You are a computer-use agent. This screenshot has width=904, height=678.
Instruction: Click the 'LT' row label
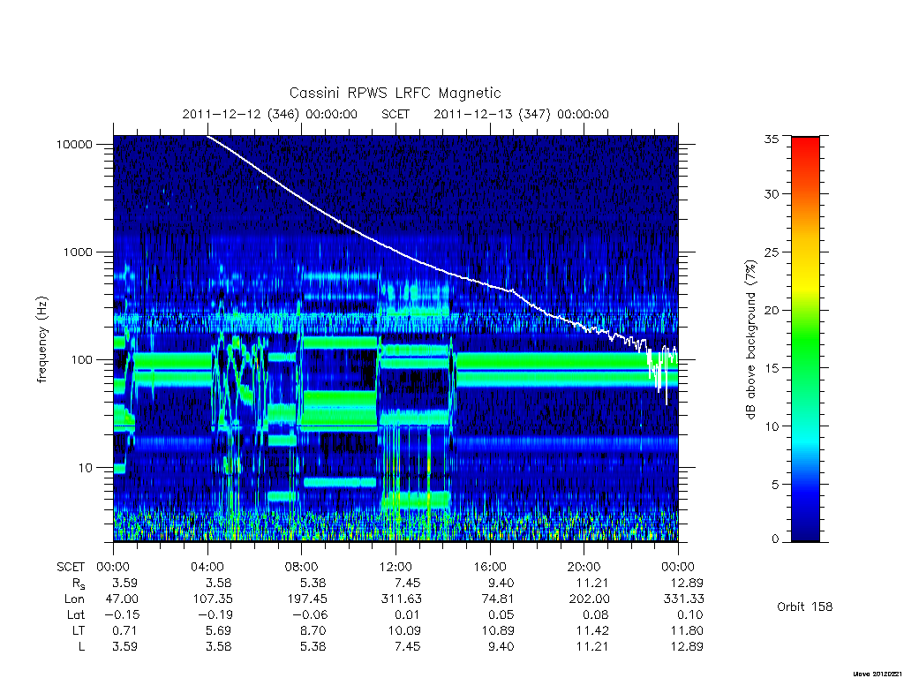tap(79, 630)
